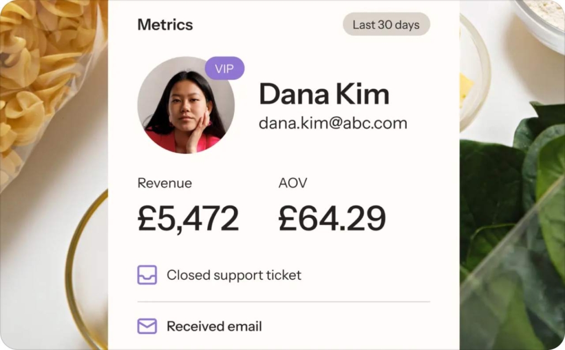
Task: Click the AOV label
Action: point(292,183)
